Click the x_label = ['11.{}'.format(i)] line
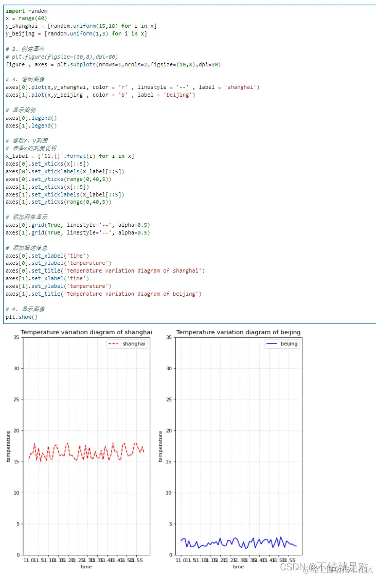Image resolution: width=376 pixels, height=577 pixels. pyautogui.click(x=70, y=156)
